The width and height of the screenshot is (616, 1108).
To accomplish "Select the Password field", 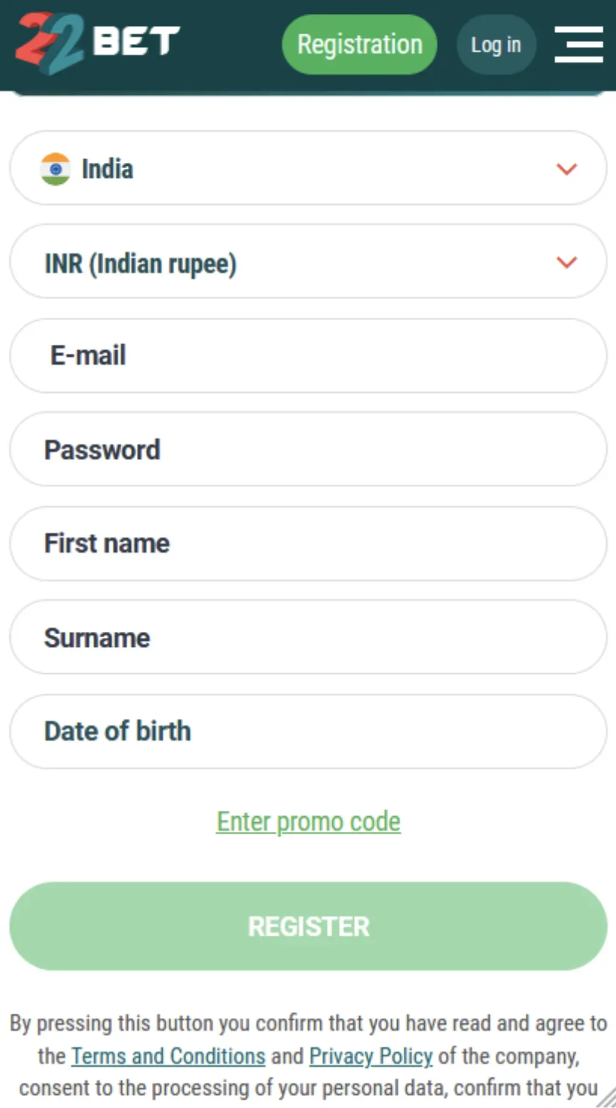I will coord(308,449).
